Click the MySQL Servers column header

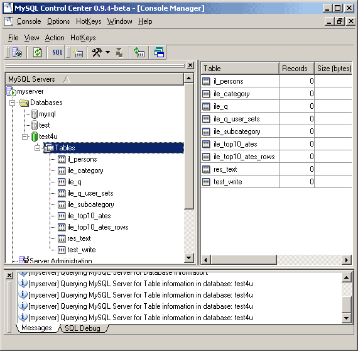[94, 79]
